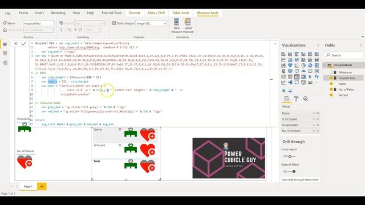
Task: Switch to Report view in left sidebar
Action: (5, 44)
